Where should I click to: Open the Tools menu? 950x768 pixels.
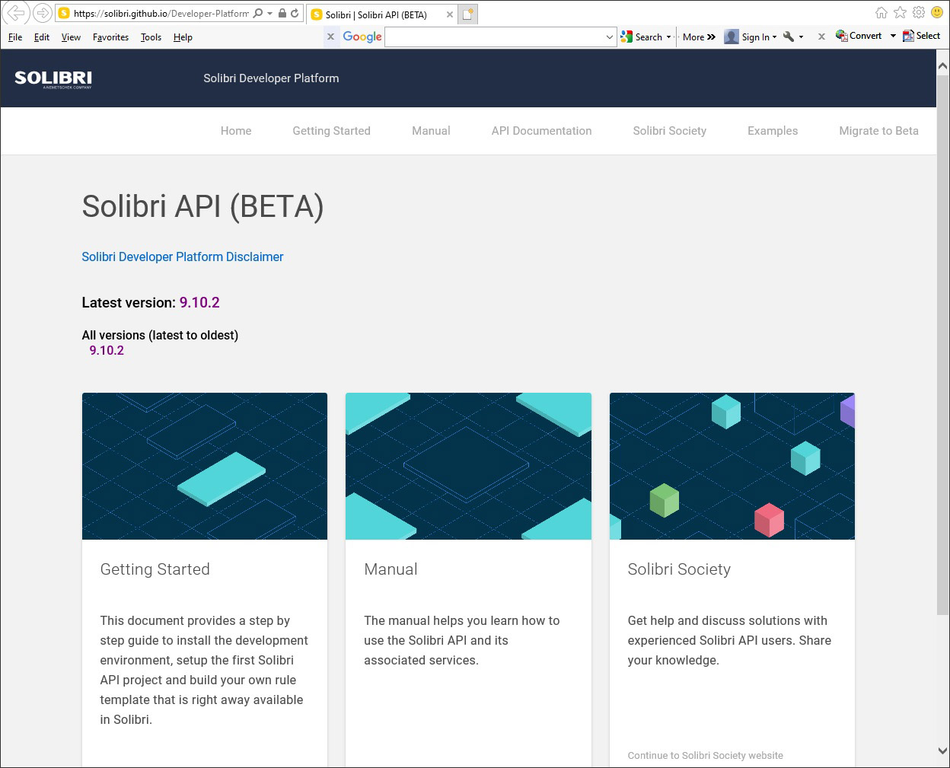pyautogui.click(x=151, y=37)
